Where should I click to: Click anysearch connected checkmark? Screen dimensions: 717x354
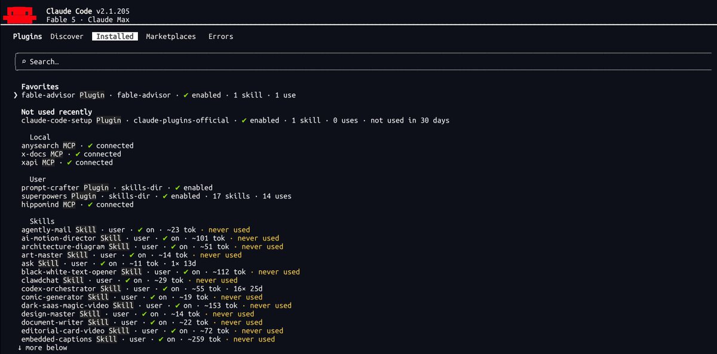tap(90, 146)
